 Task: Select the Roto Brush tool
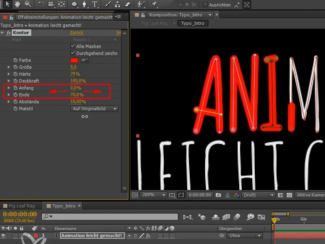(141, 4)
